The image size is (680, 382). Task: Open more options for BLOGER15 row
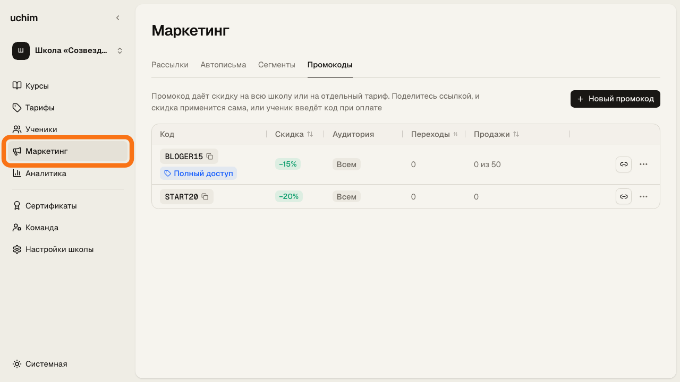(x=643, y=164)
